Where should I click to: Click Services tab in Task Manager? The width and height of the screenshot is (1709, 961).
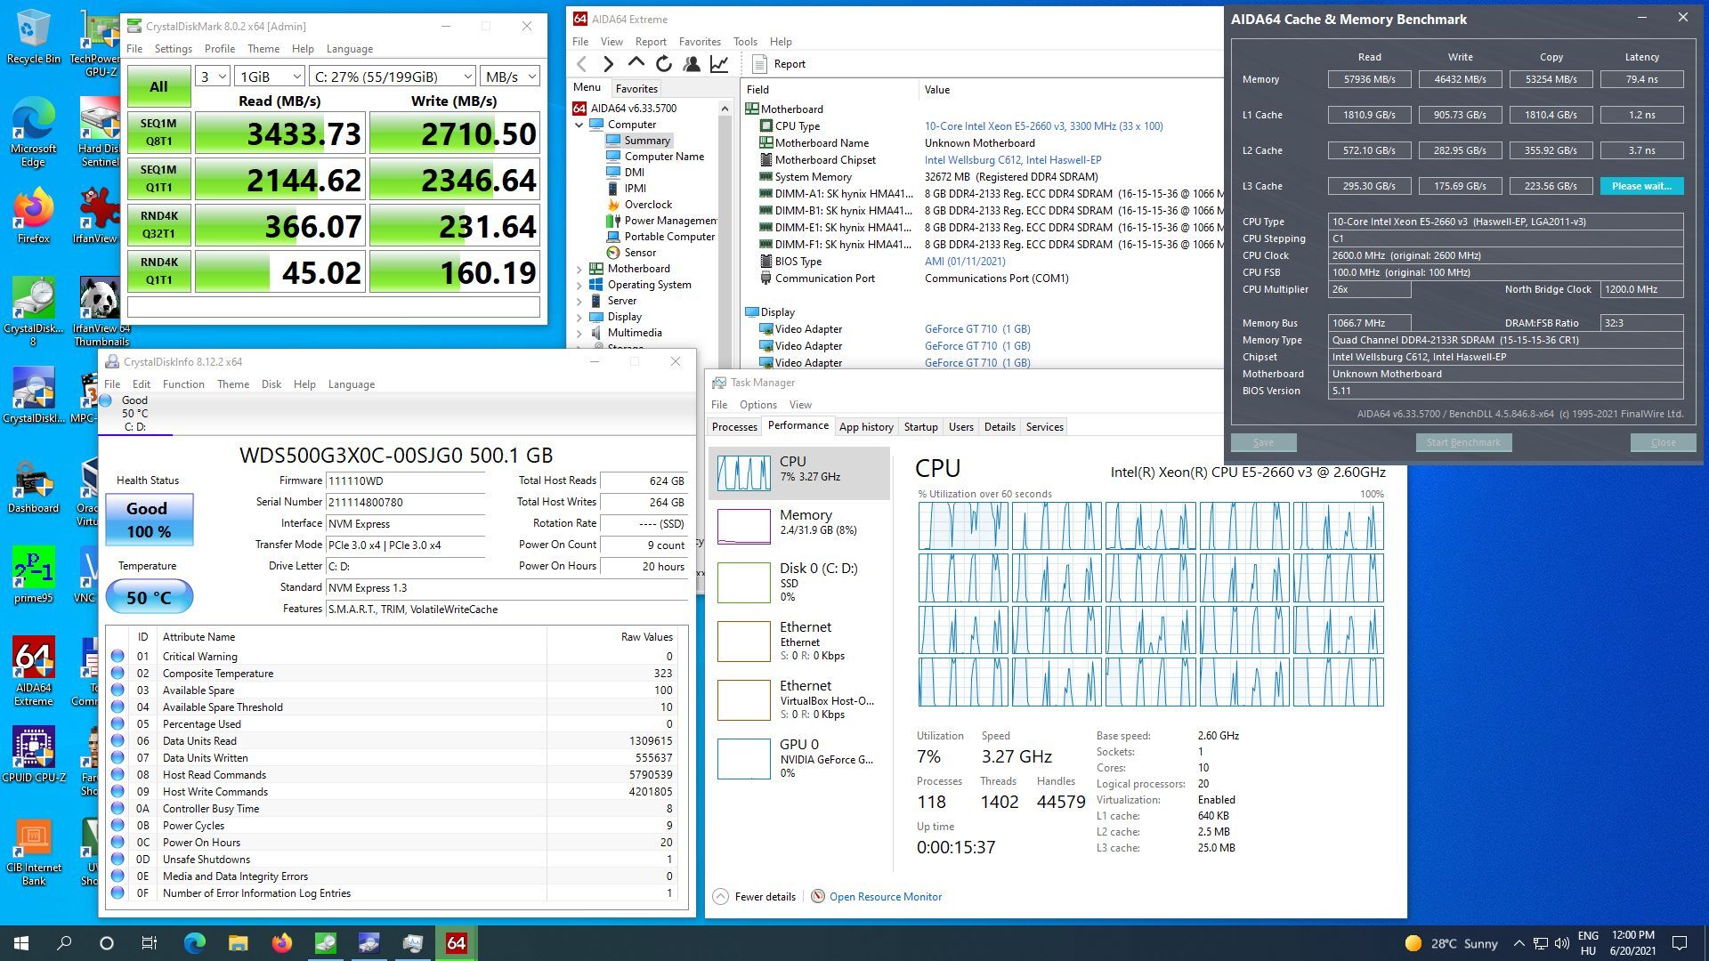pos(1044,427)
